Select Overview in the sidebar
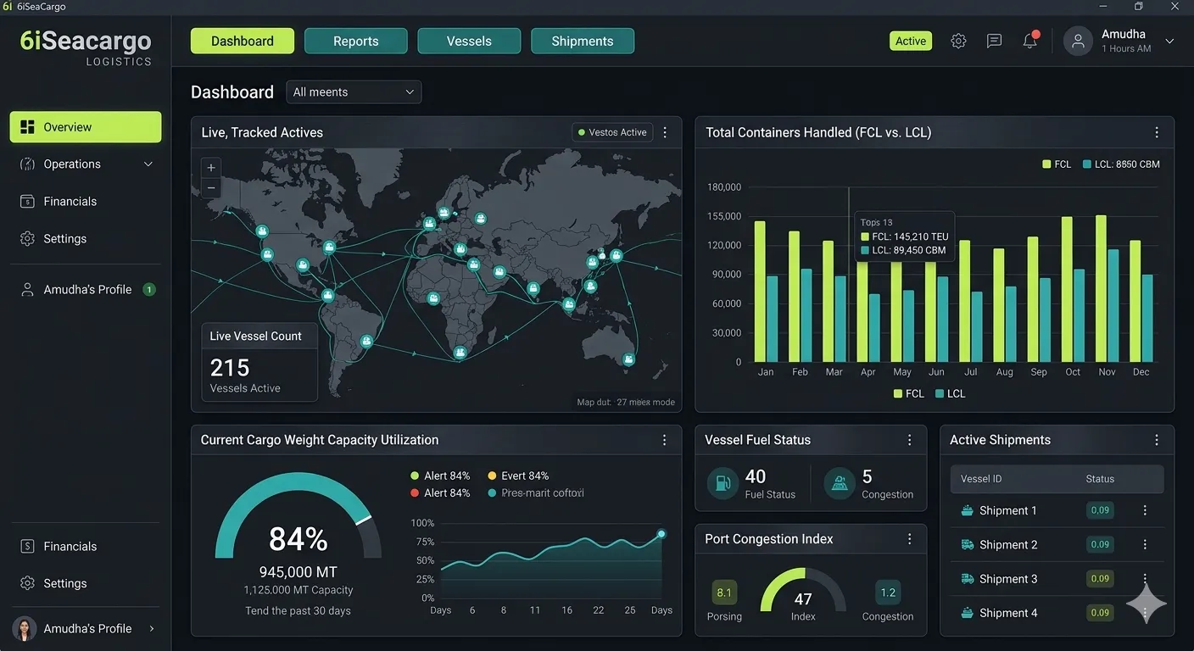 point(86,127)
